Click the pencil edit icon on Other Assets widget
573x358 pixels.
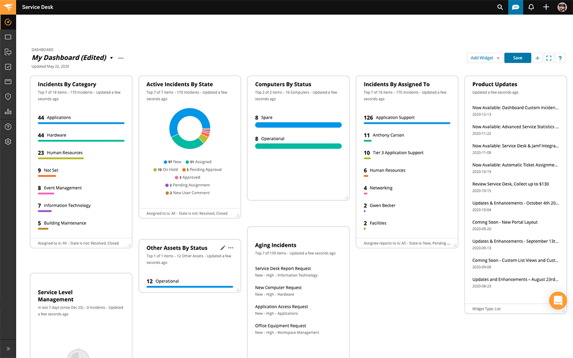(x=223, y=248)
